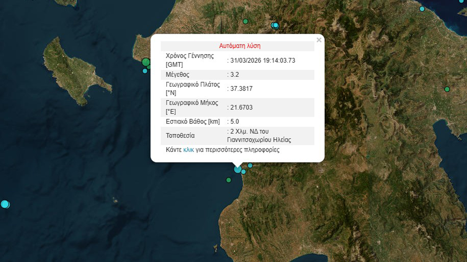Select the overlapping cyan markers near the top of the map
This screenshot has width=467, height=262.
[275, 25]
